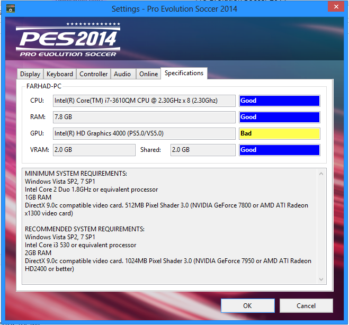The image size is (349, 325).
Task: Click the GPU Bad yellow rating bar
Action: (280, 133)
